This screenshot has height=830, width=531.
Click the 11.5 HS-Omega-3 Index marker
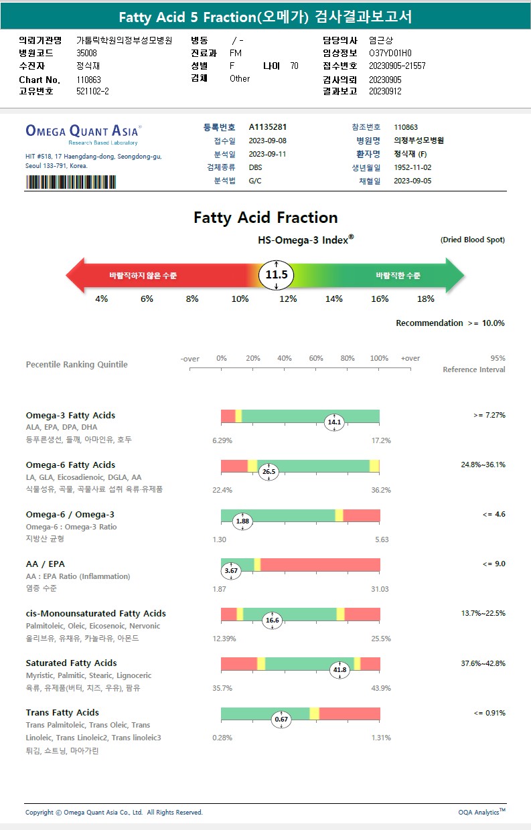[277, 275]
